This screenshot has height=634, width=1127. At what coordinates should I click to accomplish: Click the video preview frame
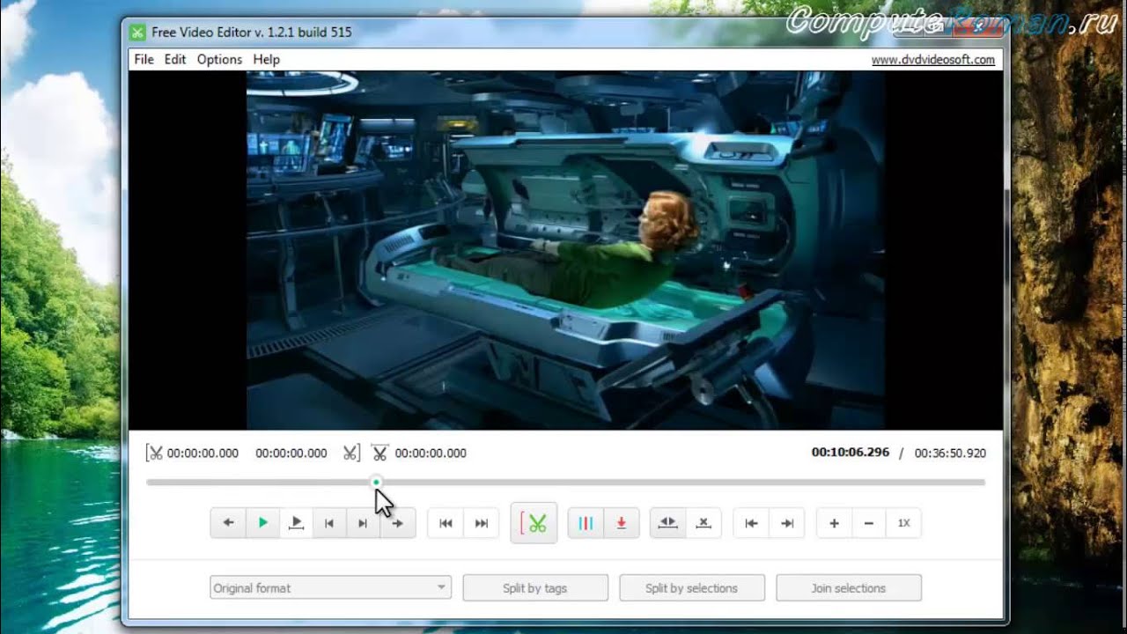click(x=565, y=250)
